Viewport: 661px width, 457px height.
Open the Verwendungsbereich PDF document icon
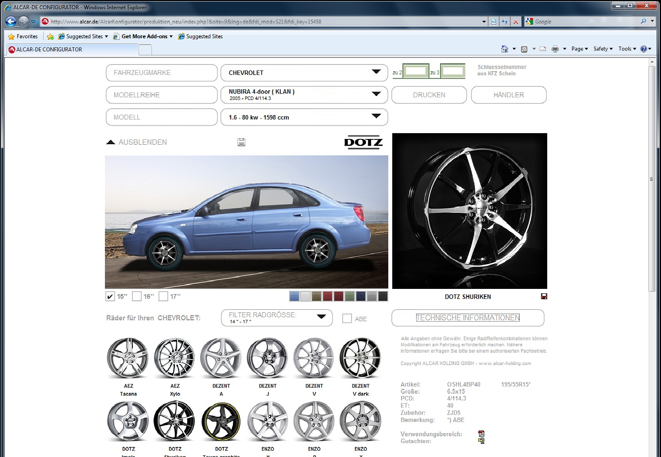(481, 434)
